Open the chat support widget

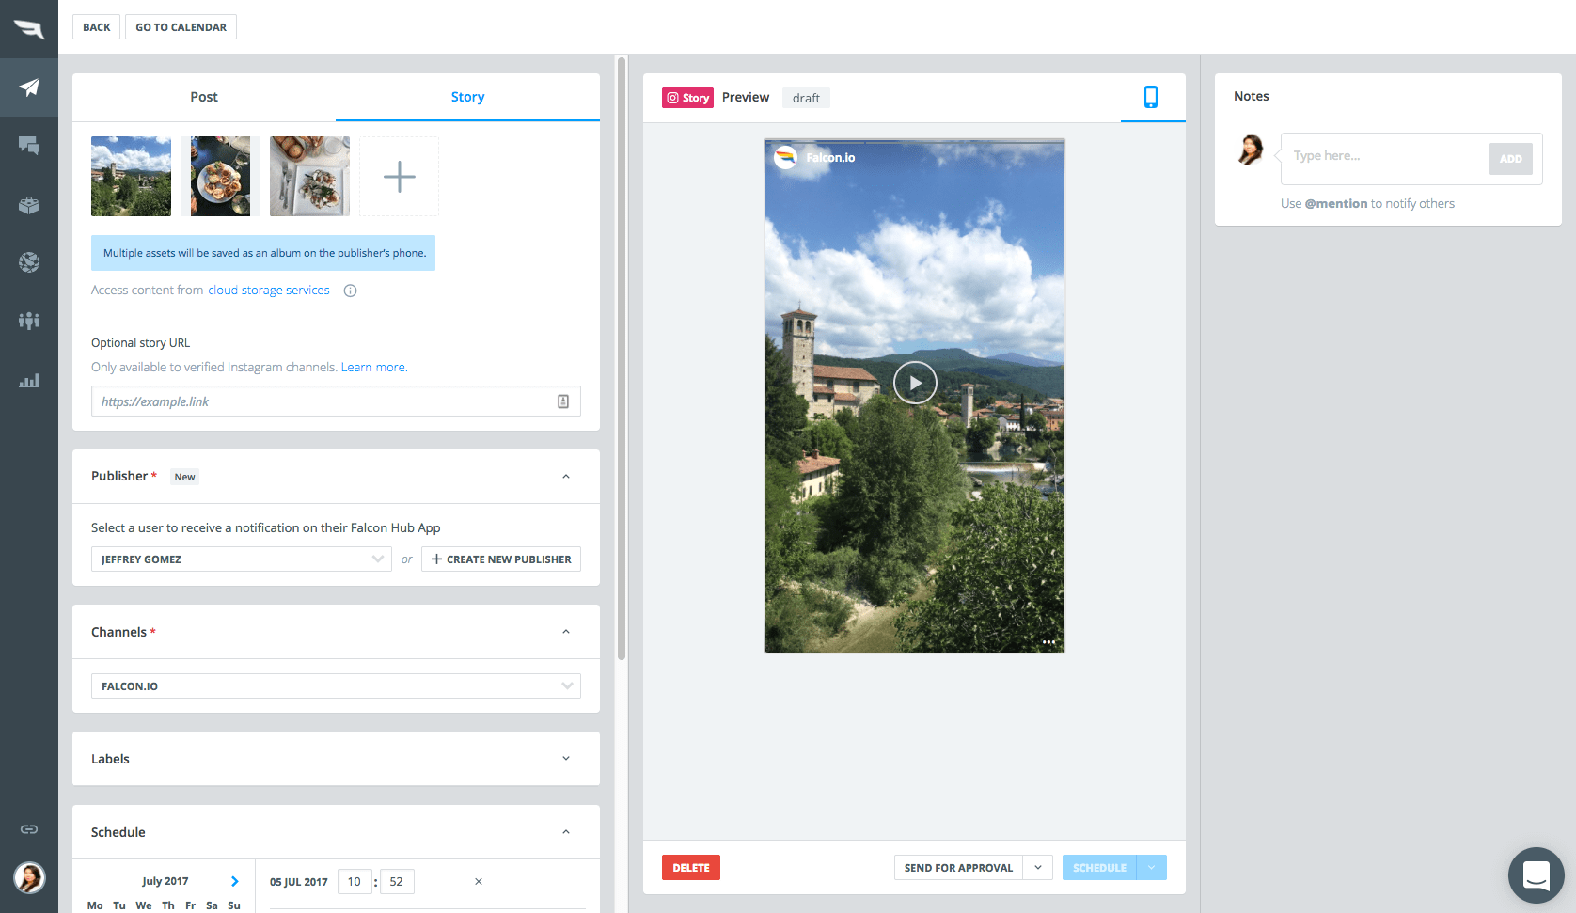[x=1536, y=875]
